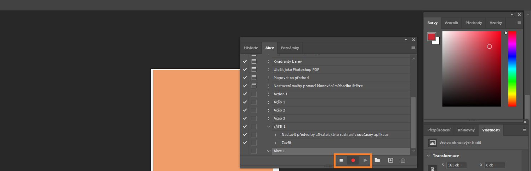Toggle the checkmark for Ação 2

click(x=245, y=110)
